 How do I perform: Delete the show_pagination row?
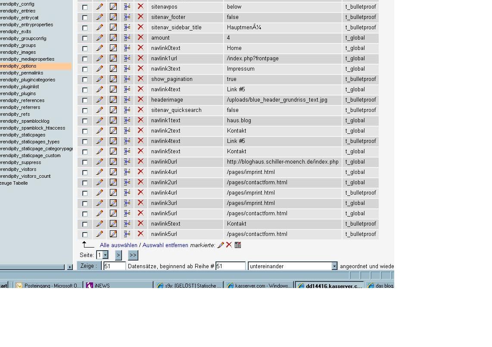coord(140,79)
